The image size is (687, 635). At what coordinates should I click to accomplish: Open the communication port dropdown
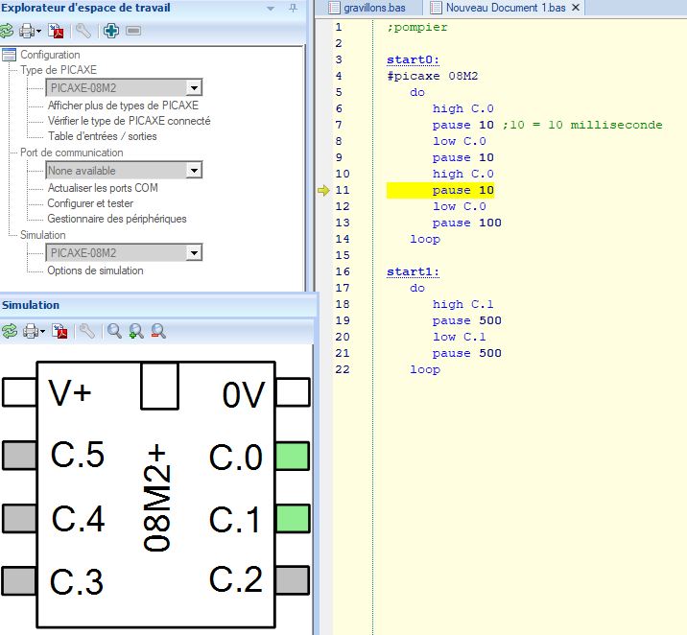pos(194,171)
